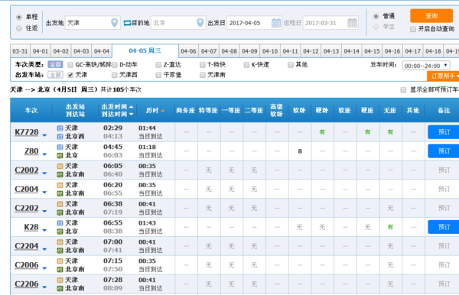
Task: Expand the 订票帮手 orange panel
Action: pos(443,76)
